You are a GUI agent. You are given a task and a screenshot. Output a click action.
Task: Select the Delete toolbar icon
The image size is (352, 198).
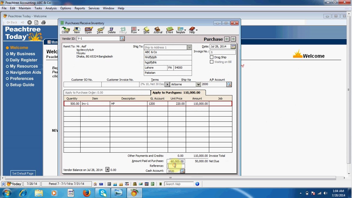click(x=112, y=30)
